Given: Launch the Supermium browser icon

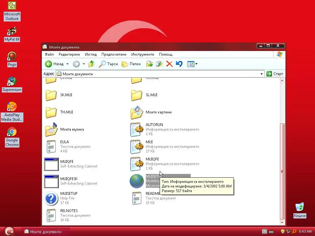Looking at the screenshot, I should point(12,84).
